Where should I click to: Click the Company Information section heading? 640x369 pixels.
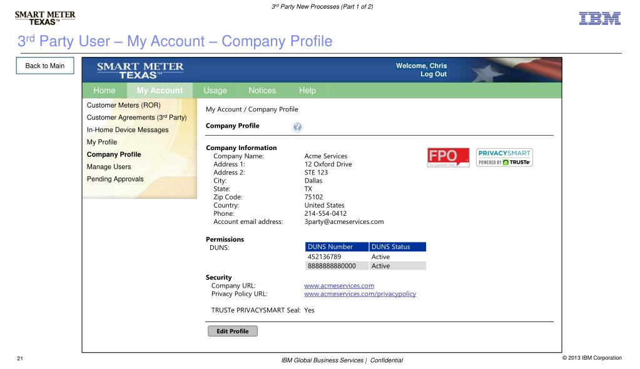pyautogui.click(x=241, y=148)
